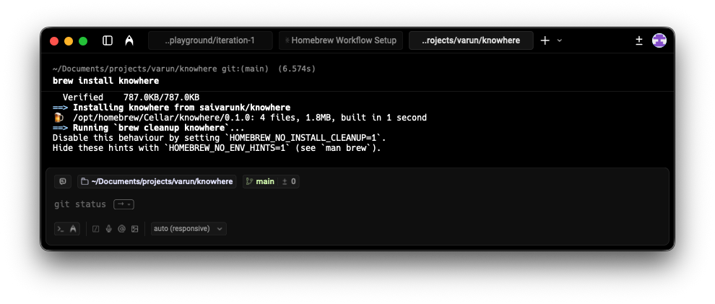Open a new tab with the plus button
Viewport: 715px width, 304px height.
(545, 40)
